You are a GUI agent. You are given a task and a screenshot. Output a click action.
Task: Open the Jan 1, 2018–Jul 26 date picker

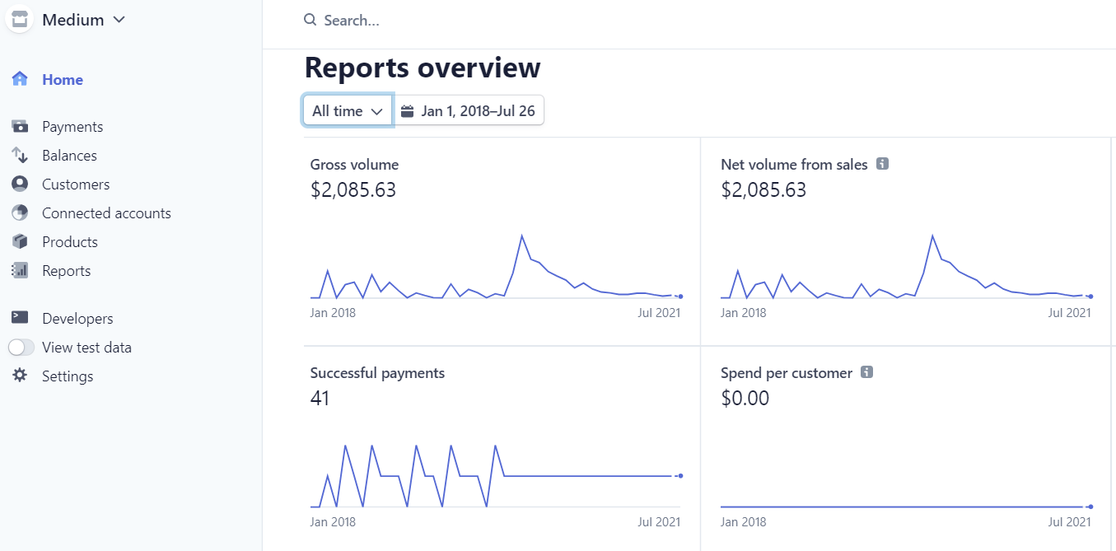coord(468,111)
